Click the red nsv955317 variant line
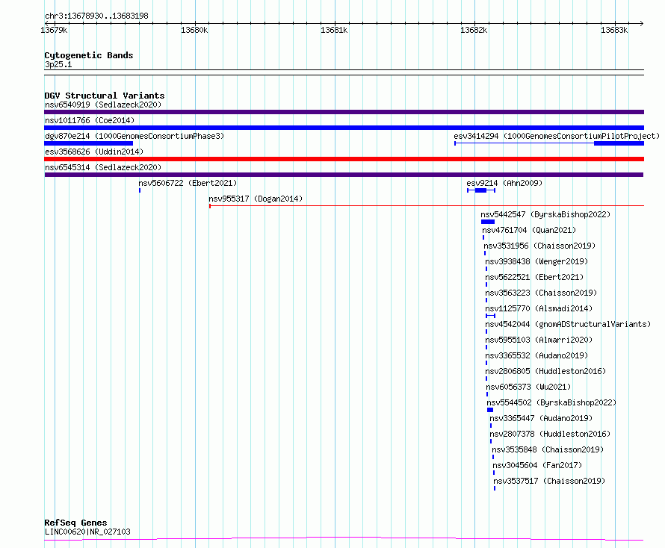The image size is (665, 548). 427,206
